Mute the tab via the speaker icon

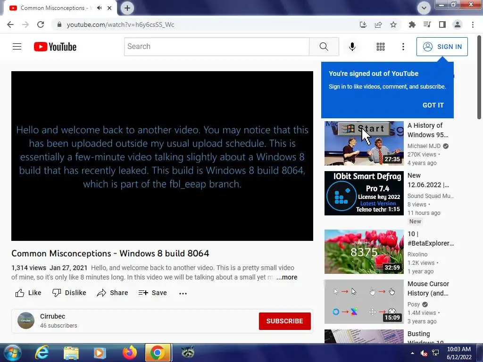99,8
